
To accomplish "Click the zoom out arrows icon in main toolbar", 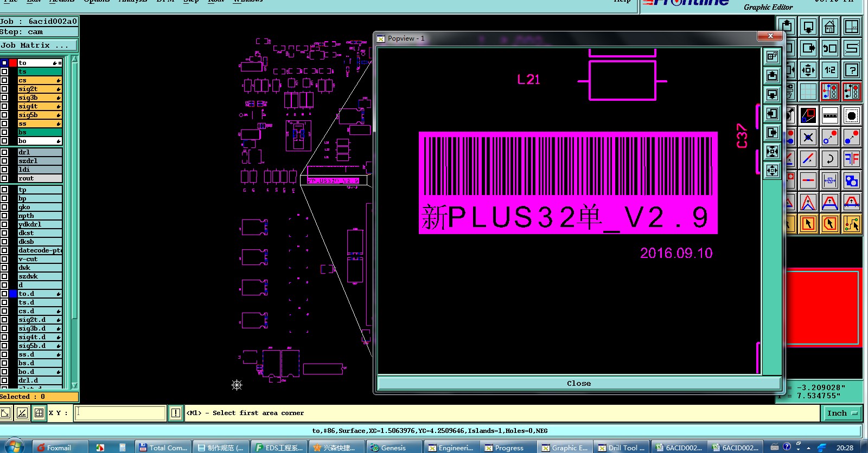I will click(808, 70).
